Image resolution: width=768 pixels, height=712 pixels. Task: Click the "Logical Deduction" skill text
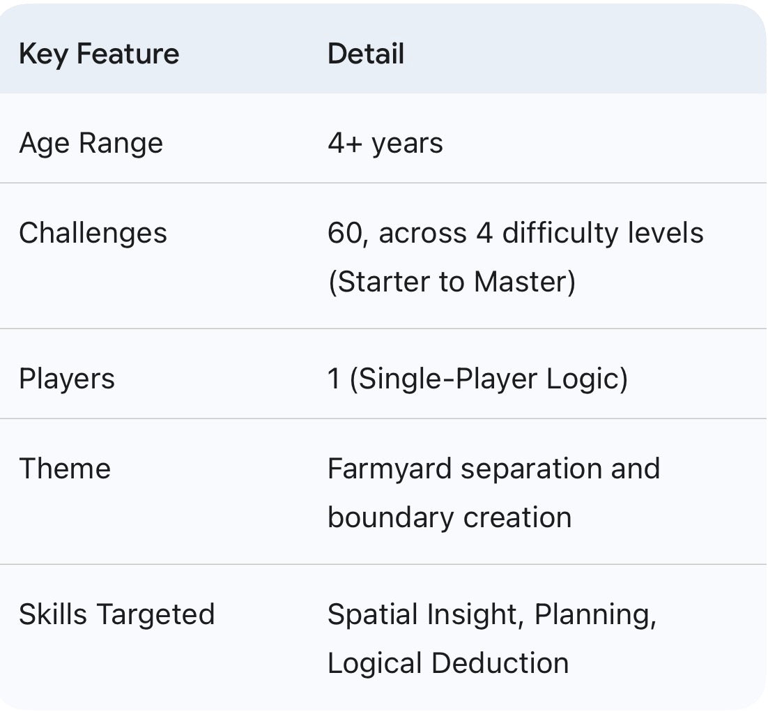[448, 663]
